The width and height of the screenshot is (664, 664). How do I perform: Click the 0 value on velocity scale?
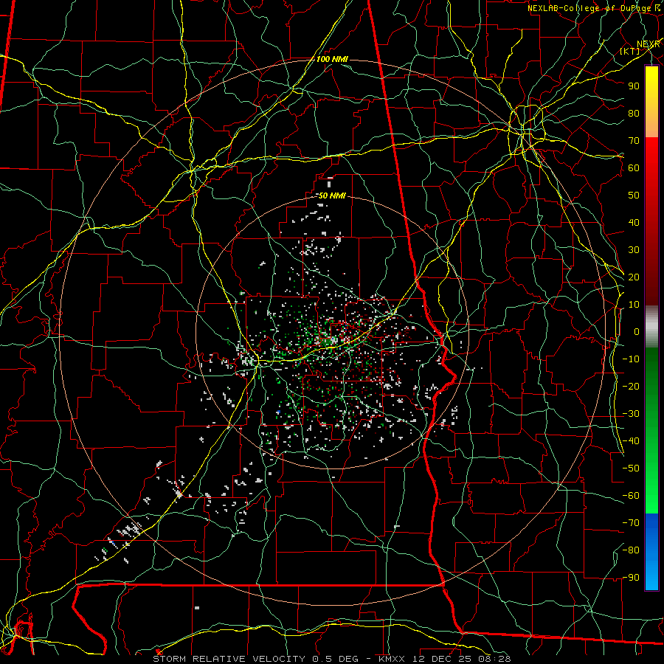point(637,332)
